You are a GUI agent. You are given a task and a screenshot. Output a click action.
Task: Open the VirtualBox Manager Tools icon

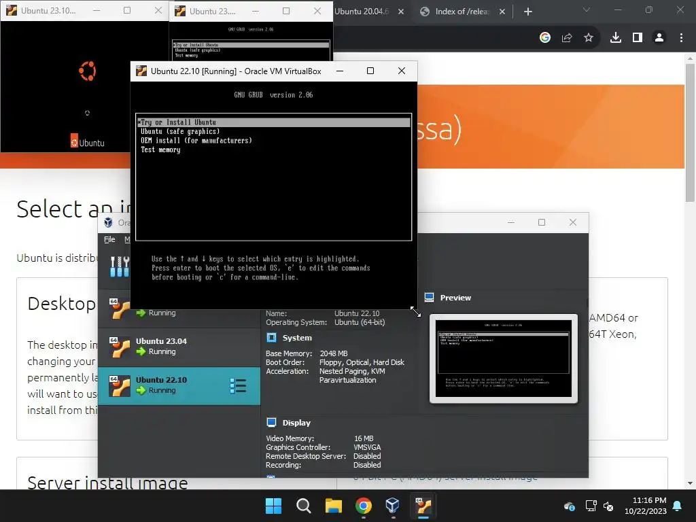(x=119, y=266)
